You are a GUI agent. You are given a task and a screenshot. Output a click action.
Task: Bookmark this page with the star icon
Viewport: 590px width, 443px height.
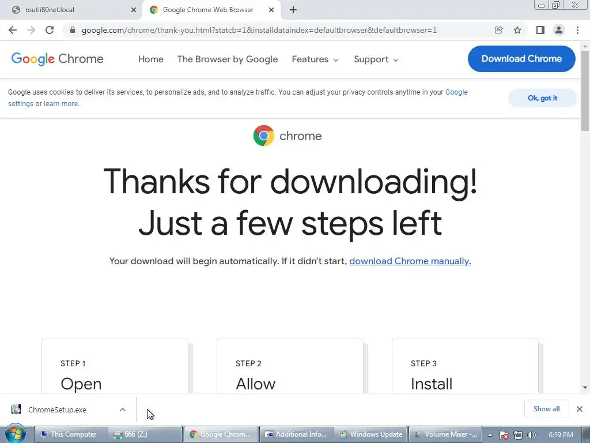point(517,30)
